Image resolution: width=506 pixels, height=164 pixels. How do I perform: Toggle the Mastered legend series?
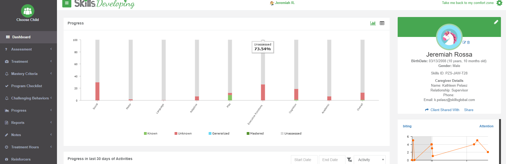[x=255, y=133]
